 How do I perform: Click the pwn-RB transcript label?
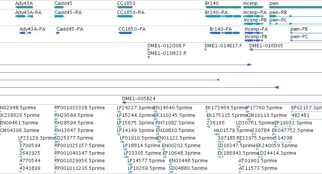(278, 12)
